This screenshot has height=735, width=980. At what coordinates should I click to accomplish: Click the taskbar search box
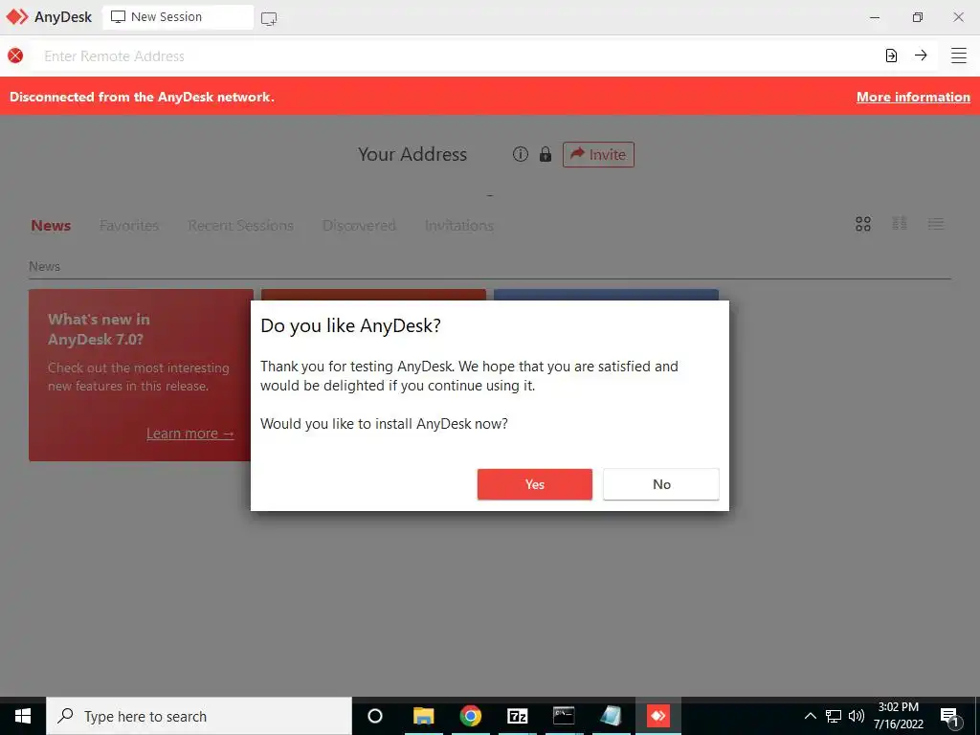point(199,716)
